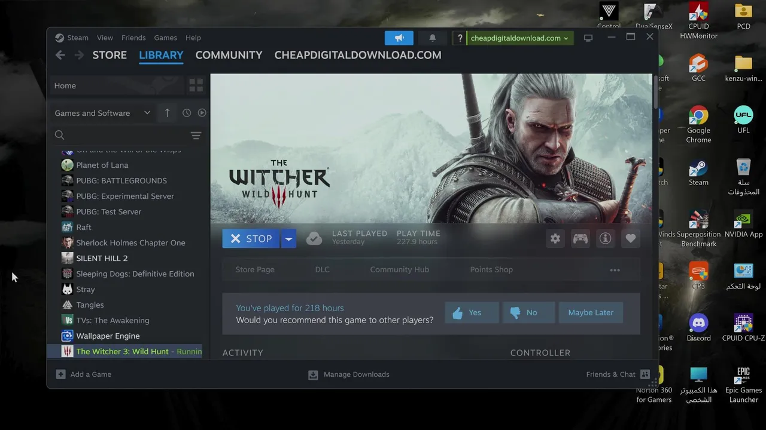
Task: Click the question mark help icon
Action: tap(460, 38)
